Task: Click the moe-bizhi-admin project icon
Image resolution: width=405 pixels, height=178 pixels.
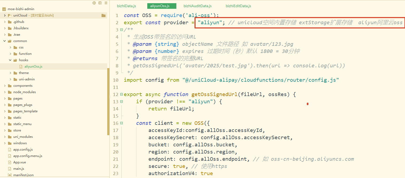Action: click(x=4, y=9)
